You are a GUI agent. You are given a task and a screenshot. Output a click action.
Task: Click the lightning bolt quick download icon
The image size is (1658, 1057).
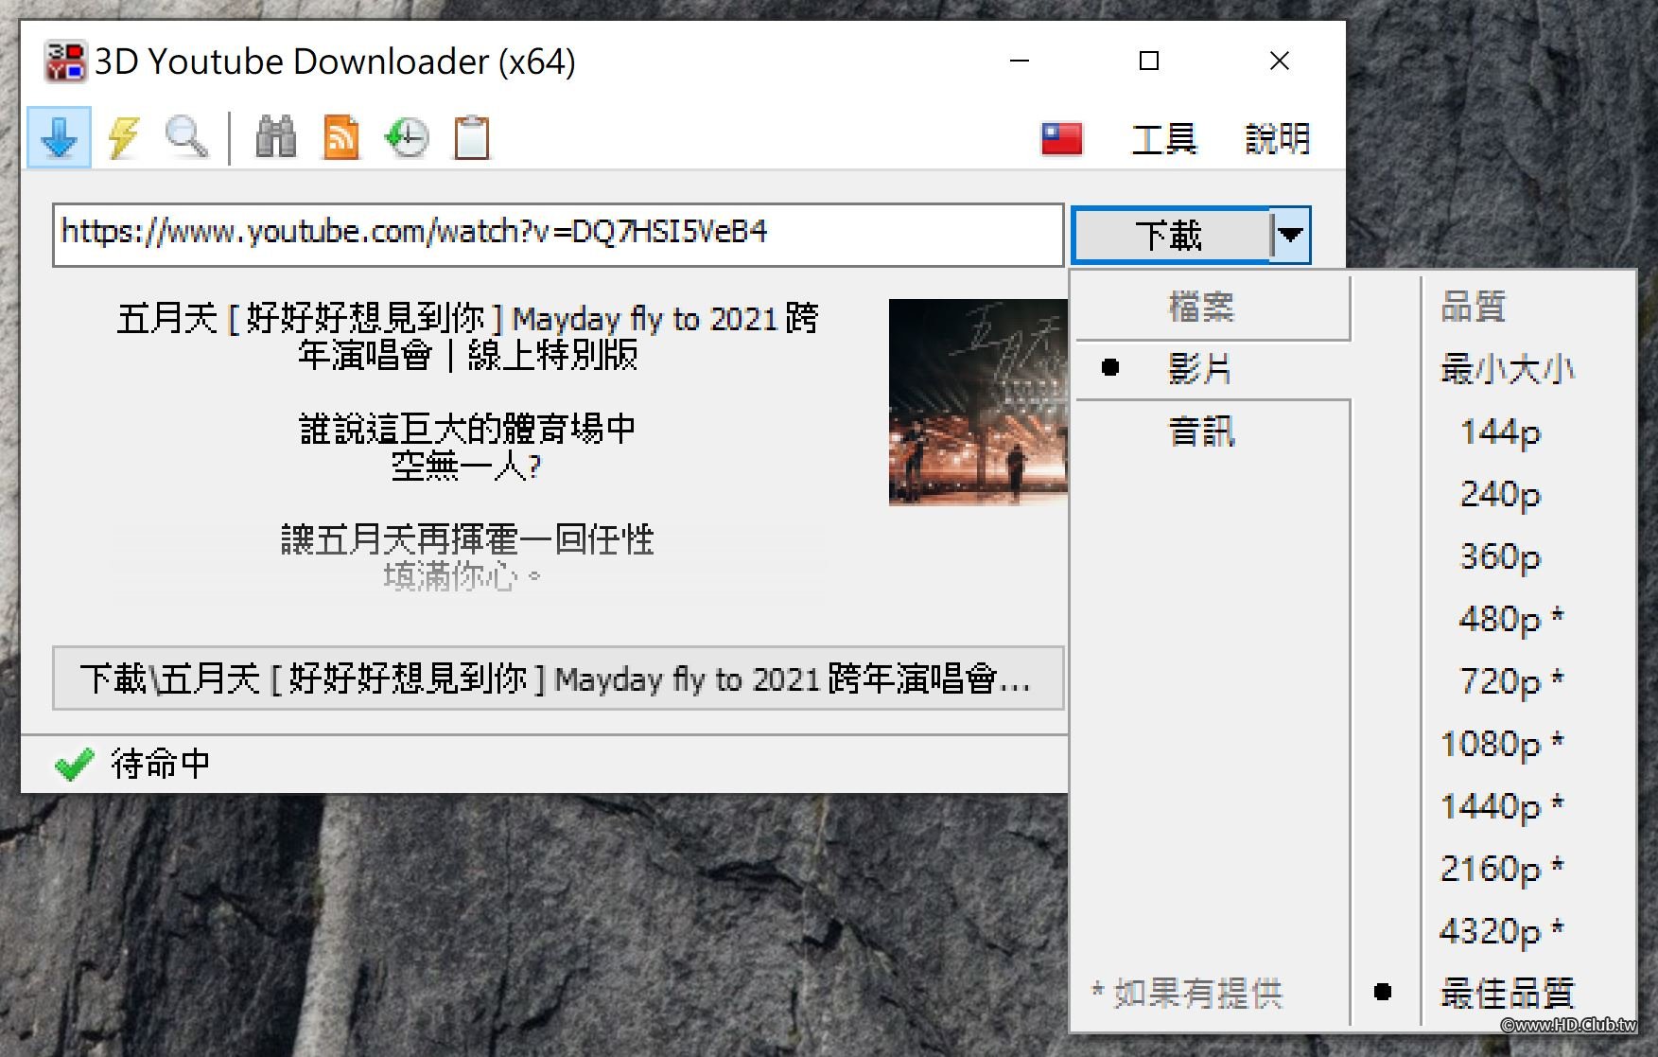123,138
